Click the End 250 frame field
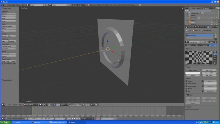The image size is (220, 124). click(48, 118)
